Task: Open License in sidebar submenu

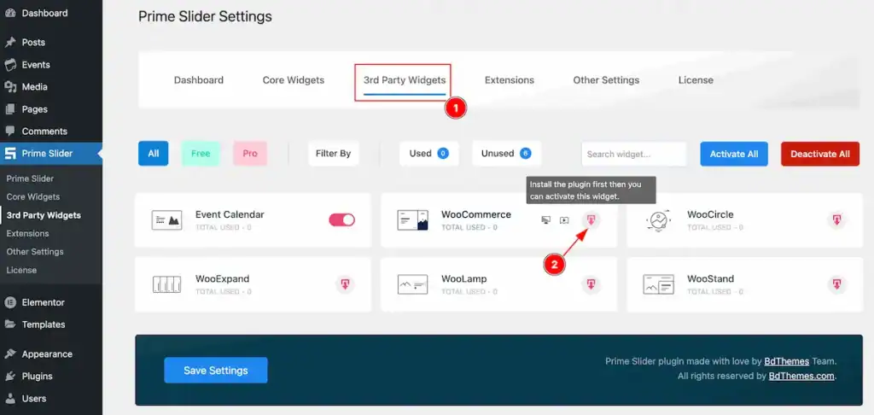Action: [21, 270]
